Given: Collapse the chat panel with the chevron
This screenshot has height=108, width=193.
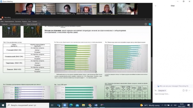Looking at the screenshot, I should pos(156,6).
